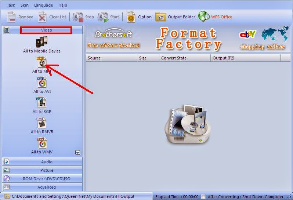Expand the Video category panel

(42, 30)
